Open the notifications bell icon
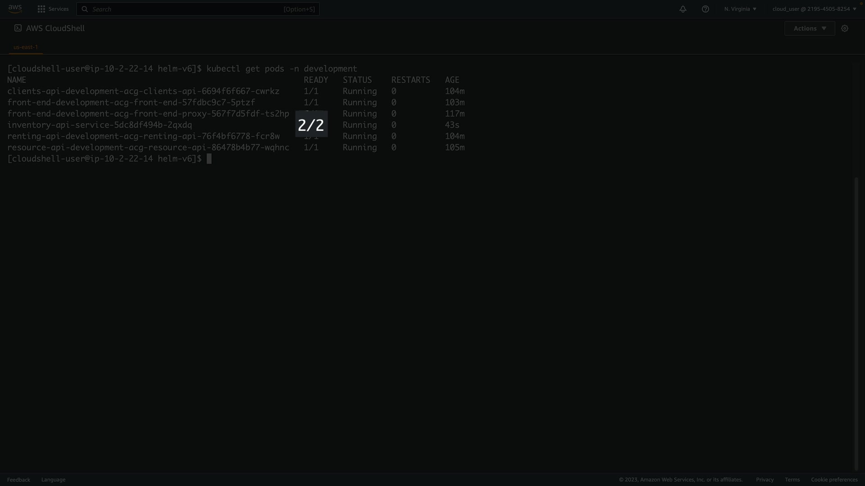Image resolution: width=865 pixels, height=486 pixels. [x=683, y=9]
